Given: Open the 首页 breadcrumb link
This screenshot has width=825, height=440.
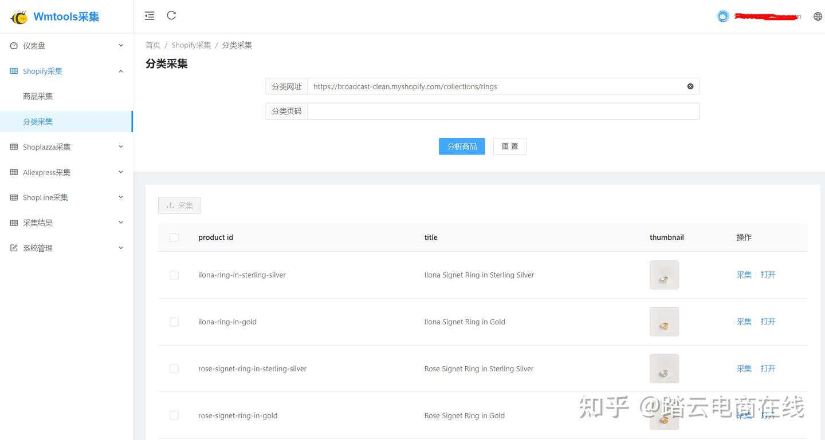Looking at the screenshot, I should [152, 45].
